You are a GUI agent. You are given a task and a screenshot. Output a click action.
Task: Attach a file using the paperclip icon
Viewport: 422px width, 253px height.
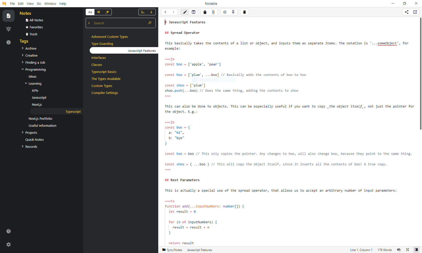click(213, 12)
